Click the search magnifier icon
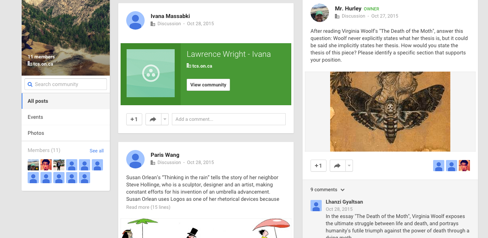 pos(30,84)
